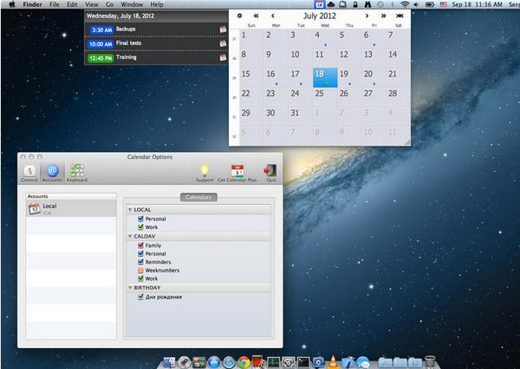520x369 pixels.
Task: Jump back a year with double-left arrow
Action: pyautogui.click(x=256, y=16)
